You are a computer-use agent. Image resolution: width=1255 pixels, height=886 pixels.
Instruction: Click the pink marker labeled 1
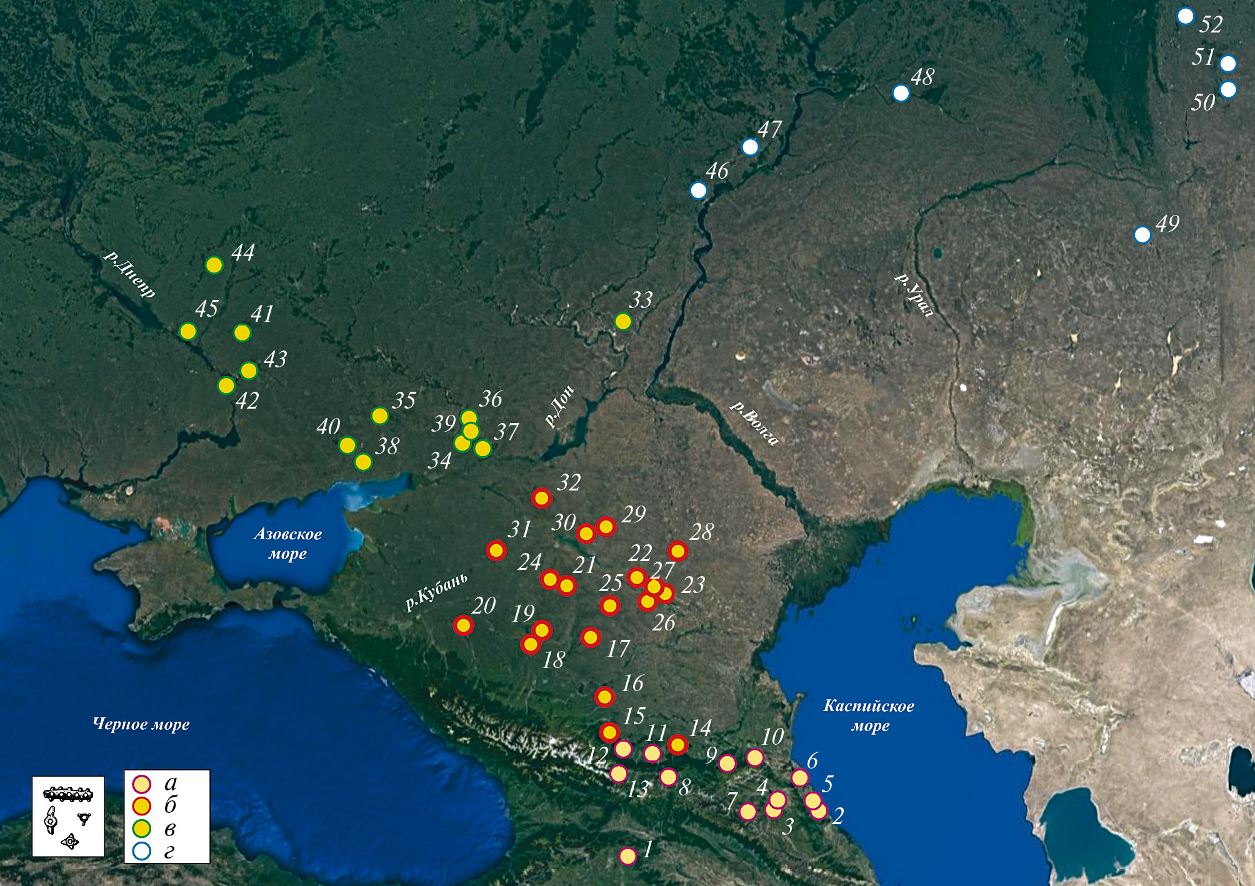(627, 855)
